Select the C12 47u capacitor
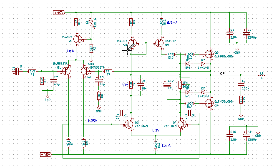This screenshot has width=274, height=166. coord(167,84)
